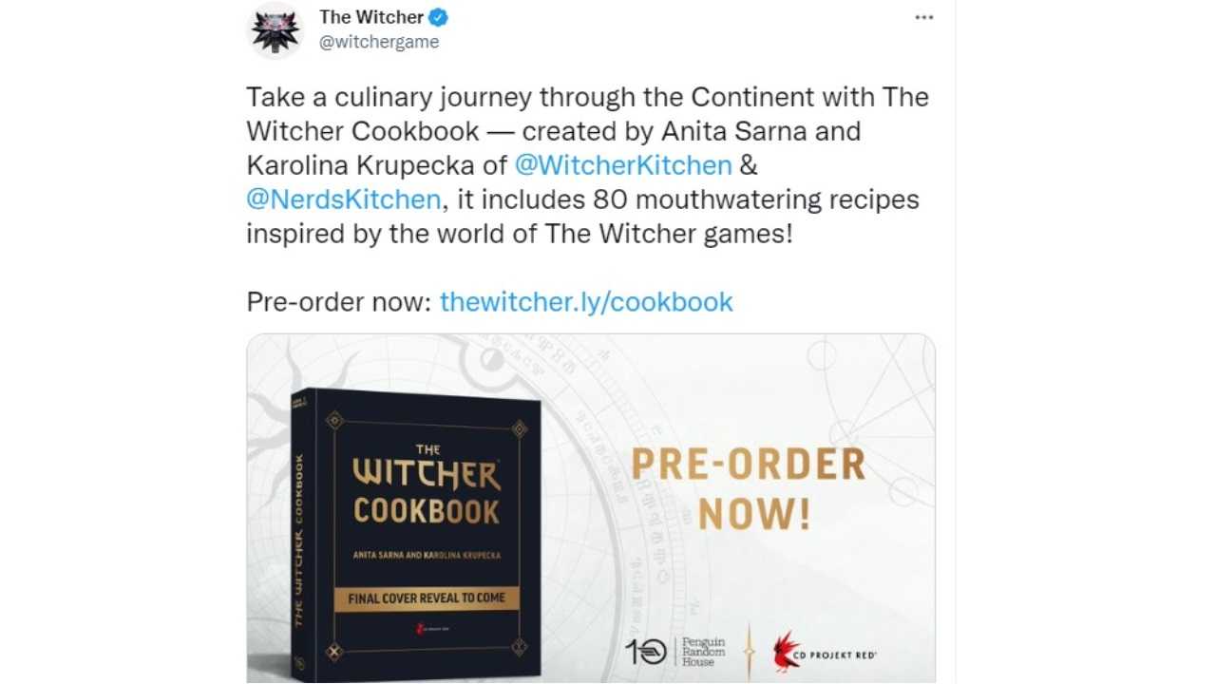Image resolution: width=1216 pixels, height=684 pixels.
Task: Open the three-dot more options menu
Action: 923,17
